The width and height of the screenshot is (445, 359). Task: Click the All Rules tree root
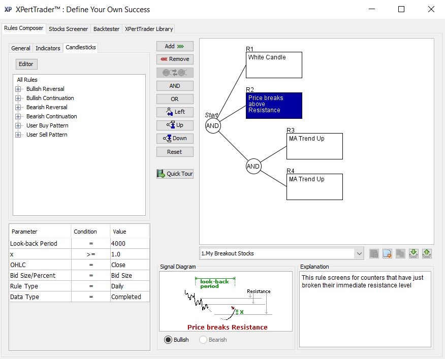pos(27,80)
